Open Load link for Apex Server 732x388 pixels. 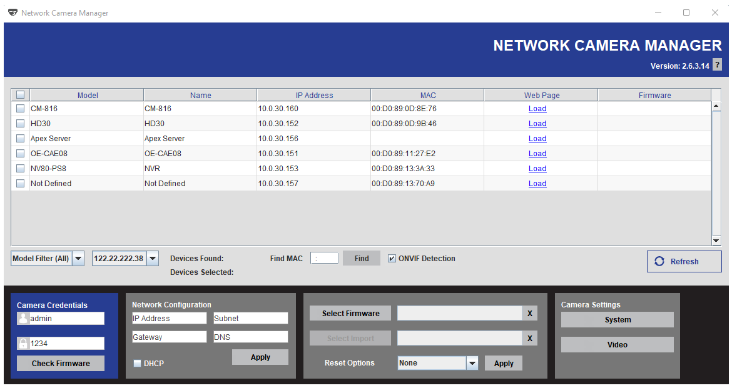(537, 139)
